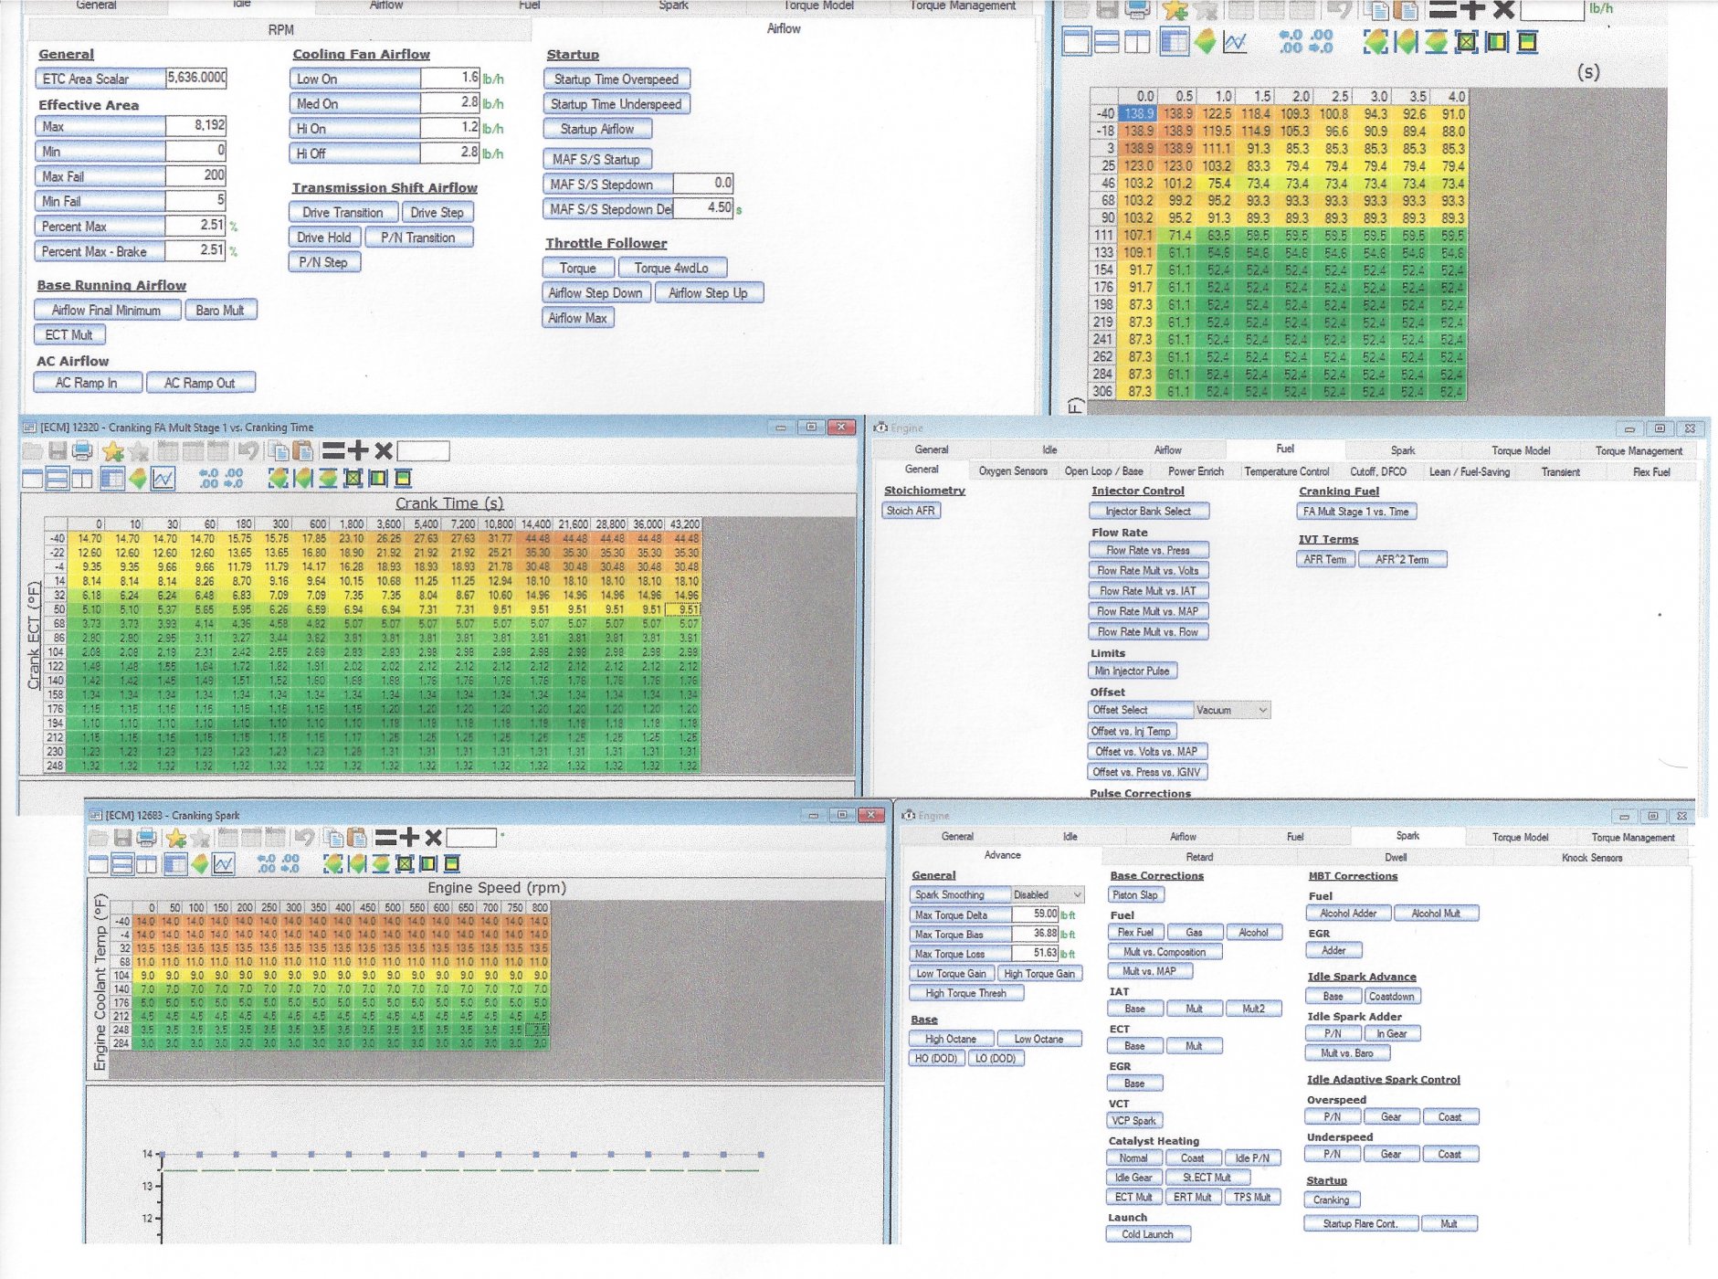Decrease decimal places in Cranking FA Mult window

(x=234, y=478)
